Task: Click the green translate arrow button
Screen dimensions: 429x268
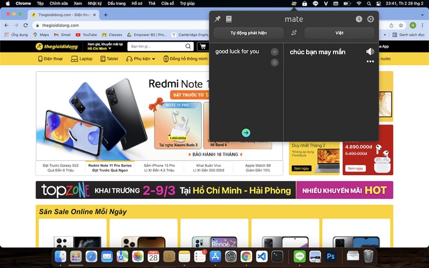Action: (246, 132)
